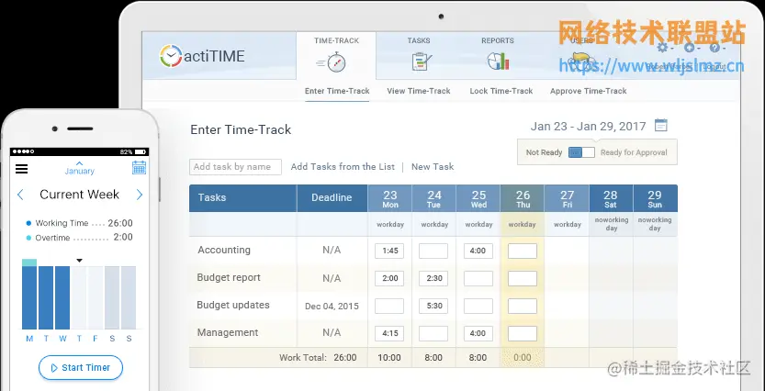
Task: Click Add Tasks from the List link
Action: point(343,167)
